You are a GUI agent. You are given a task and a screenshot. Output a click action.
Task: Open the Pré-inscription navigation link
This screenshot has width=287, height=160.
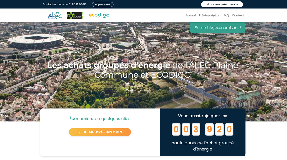pos(209,16)
